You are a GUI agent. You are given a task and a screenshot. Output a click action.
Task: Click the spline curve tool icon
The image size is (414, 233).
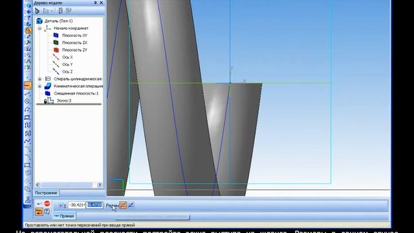[27, 141]
